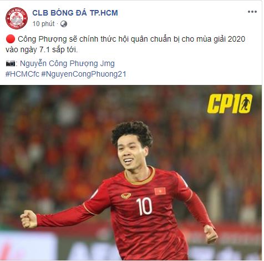The width and height of the screenshot is (264, 261).
Task: Click the Ho Chi Minh City FC avatar
Action: pyautogui.click(x=17, y=18)
